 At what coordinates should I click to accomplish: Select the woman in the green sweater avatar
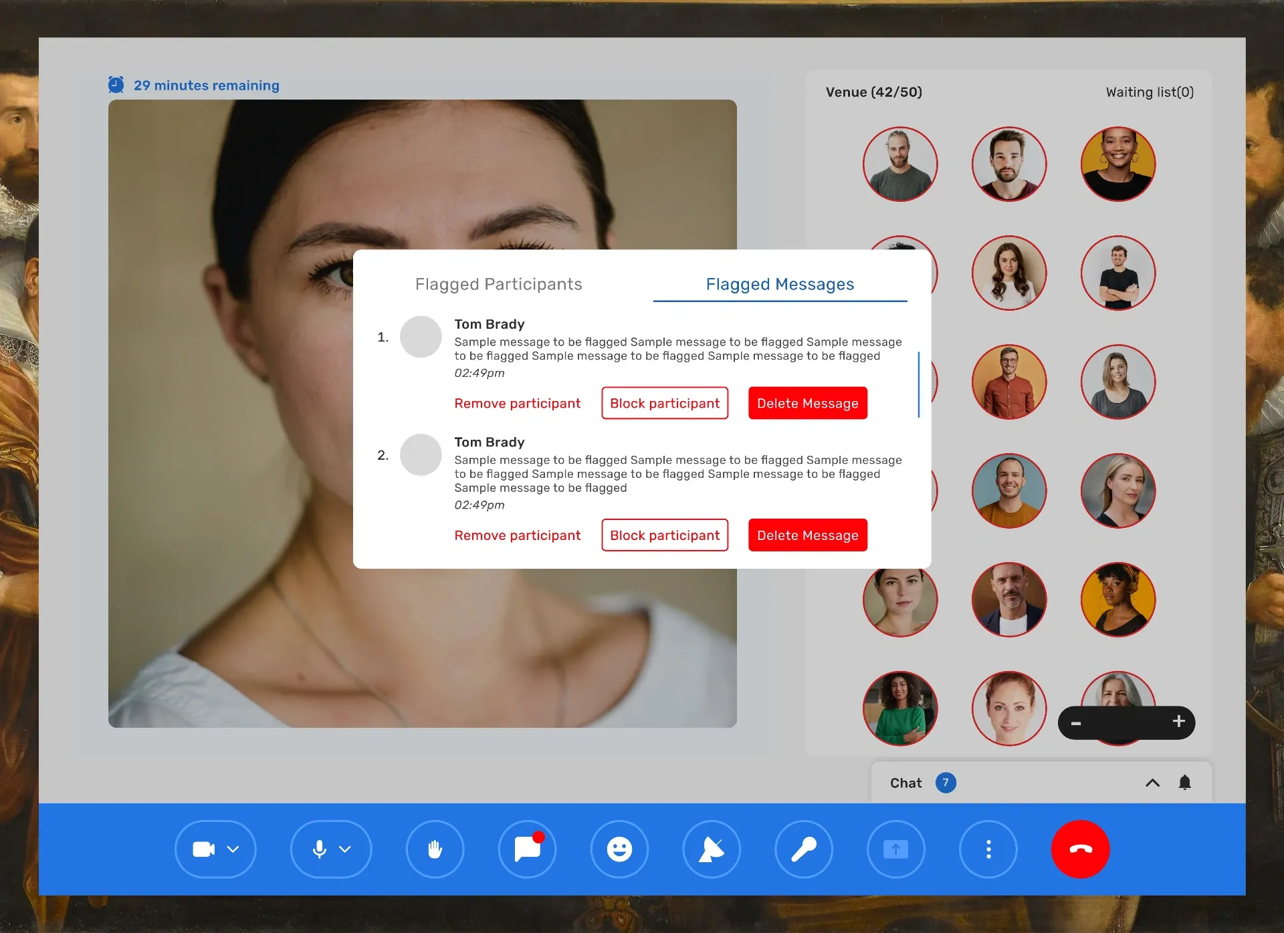tap(900, 708)
